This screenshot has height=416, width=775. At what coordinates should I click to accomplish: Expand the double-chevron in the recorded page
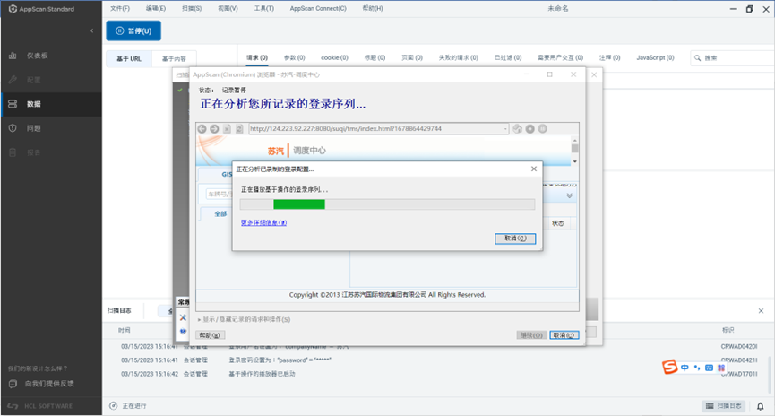click(570, 195)
